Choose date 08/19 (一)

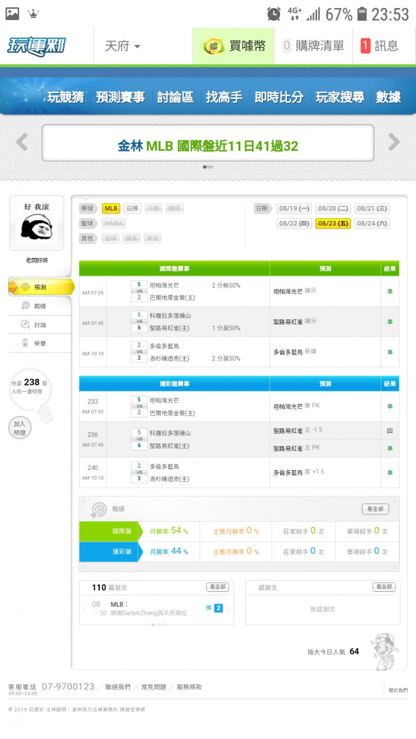coord(294,208)
